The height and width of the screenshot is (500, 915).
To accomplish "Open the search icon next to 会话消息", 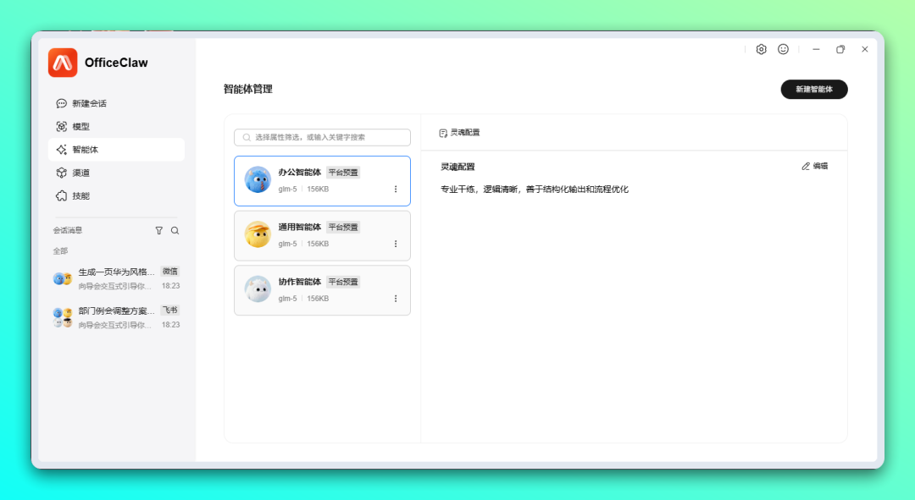I will [174, 230].
